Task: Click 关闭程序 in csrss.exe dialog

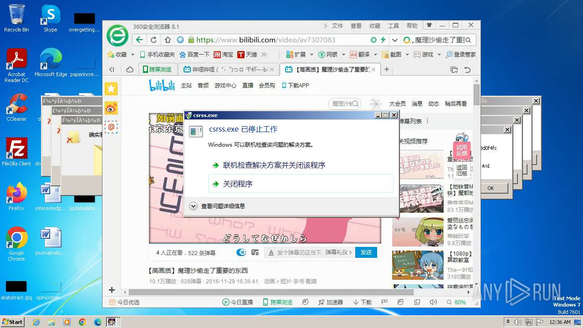Action: (x=301, y=184)
